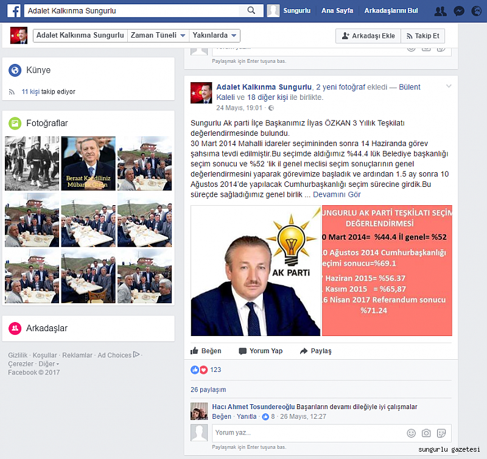This screenshot has height=459, width=487.
Task: Click the Sungurlu profile avatar in top bar
Action: tap(273, 10)
